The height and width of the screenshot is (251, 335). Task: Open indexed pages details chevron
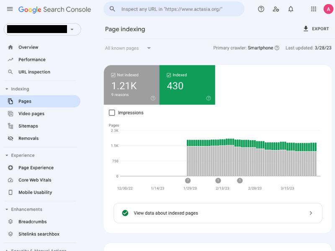pyautogui.click(x=311, y=213)
